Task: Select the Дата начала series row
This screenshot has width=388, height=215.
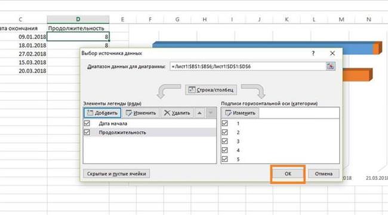Action: [x=150, y=123]
